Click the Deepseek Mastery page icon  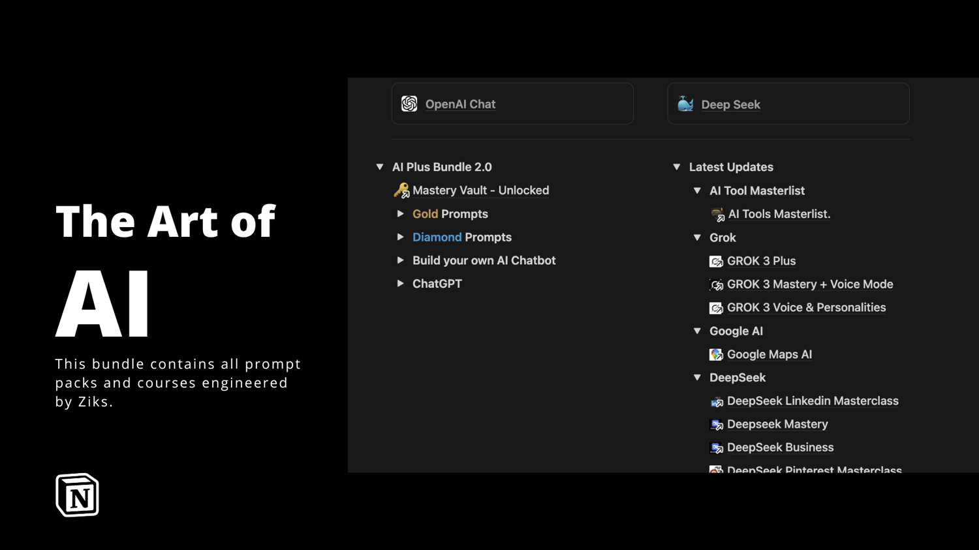coord(716,425)
